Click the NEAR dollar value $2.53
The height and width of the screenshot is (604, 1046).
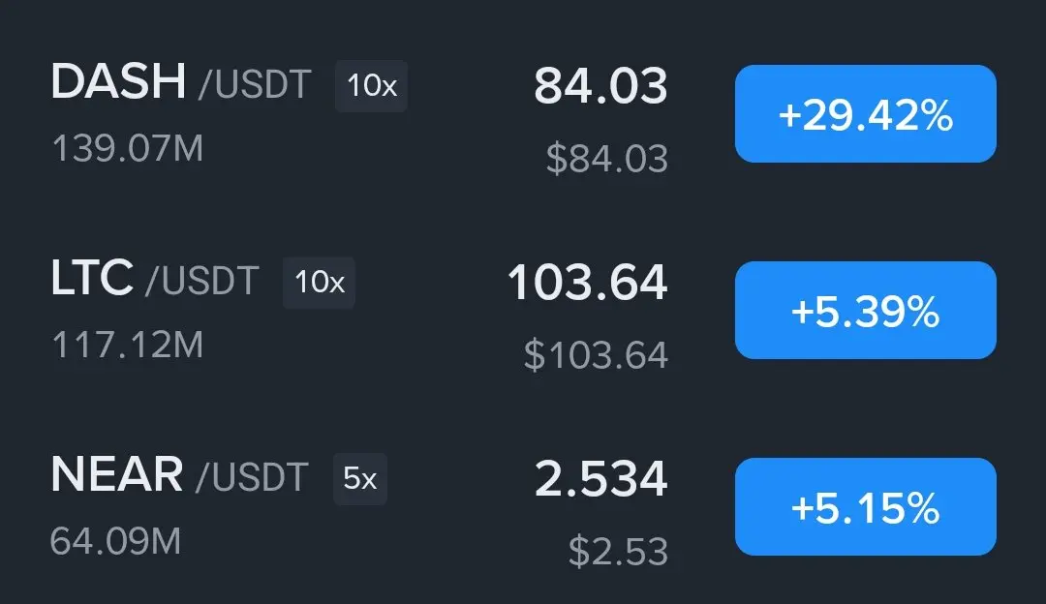(618, 552)
